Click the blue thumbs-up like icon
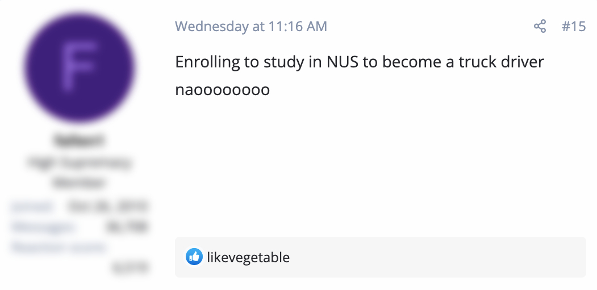 (194, 257)
